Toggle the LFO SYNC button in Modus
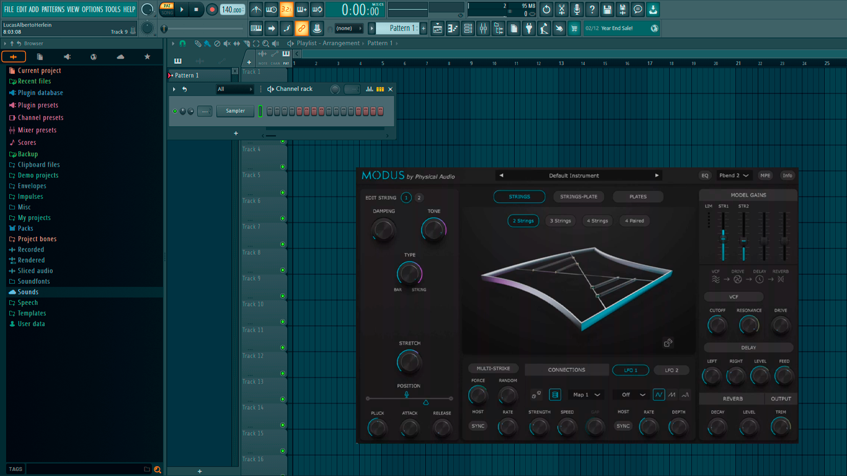This screenshot has height=476, width=847. [623, 426]
